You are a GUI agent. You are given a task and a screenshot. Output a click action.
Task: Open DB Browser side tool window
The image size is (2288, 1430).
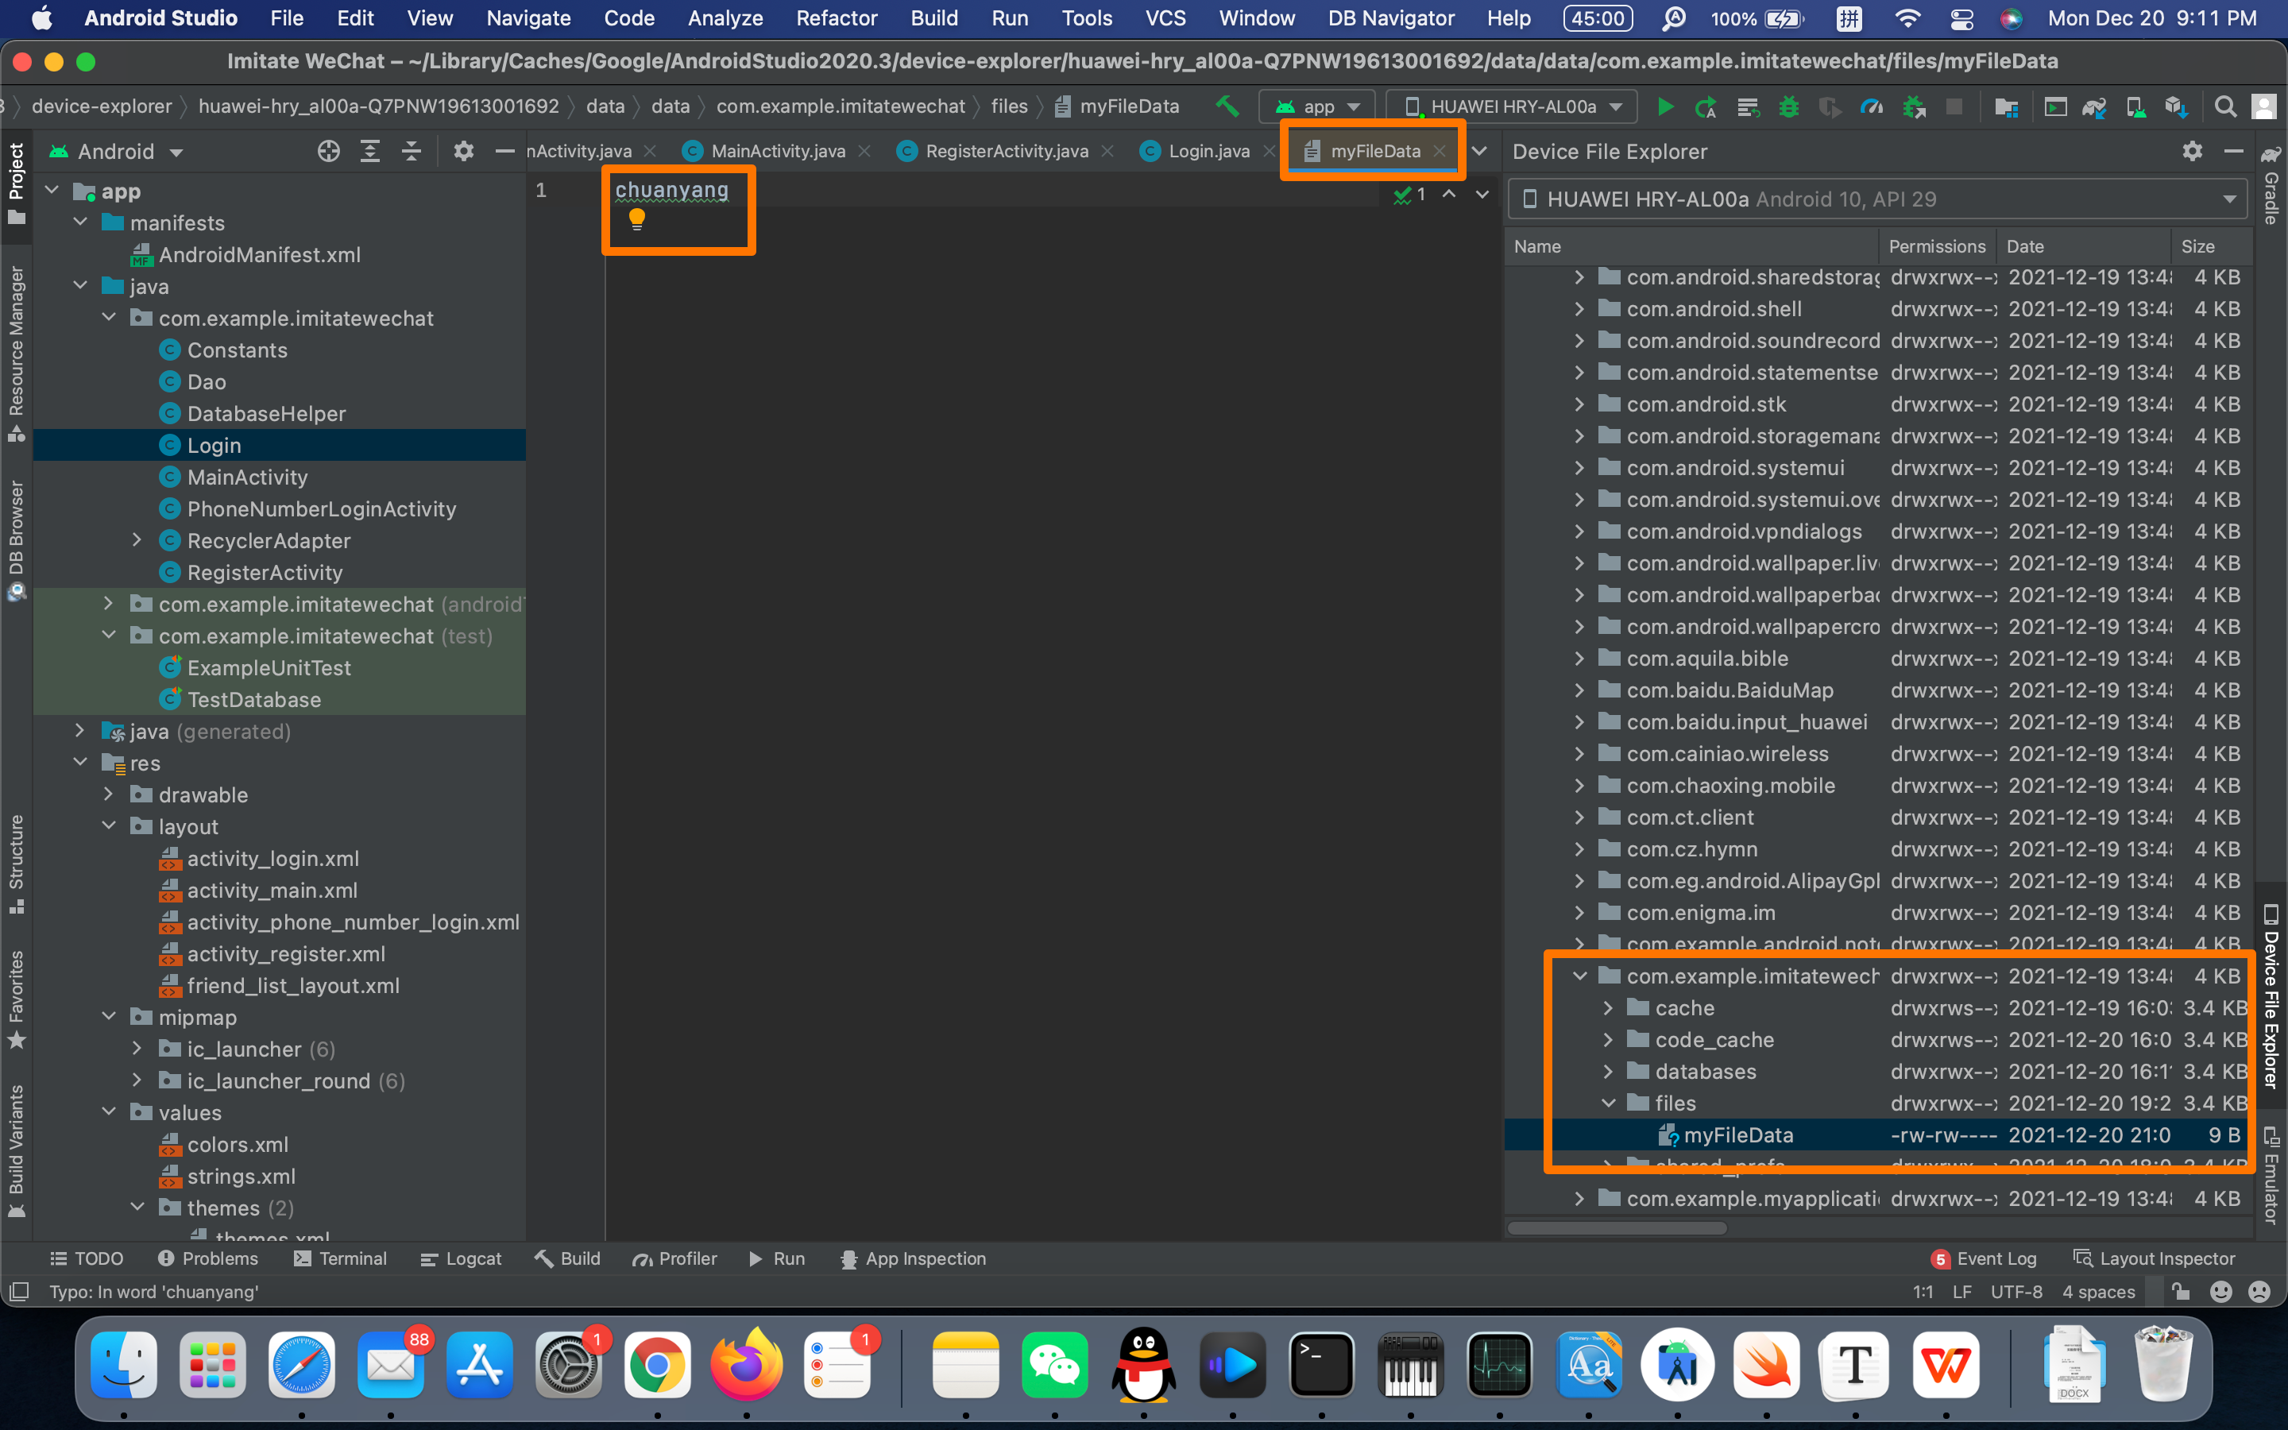coord(16,540)
